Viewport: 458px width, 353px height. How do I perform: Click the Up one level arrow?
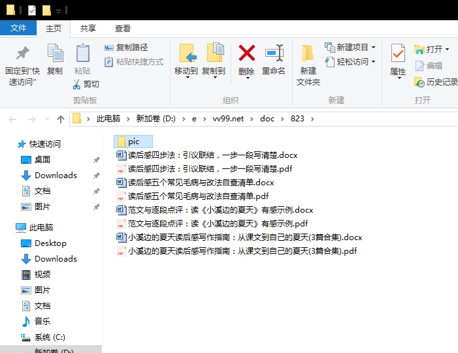point(61,119)
